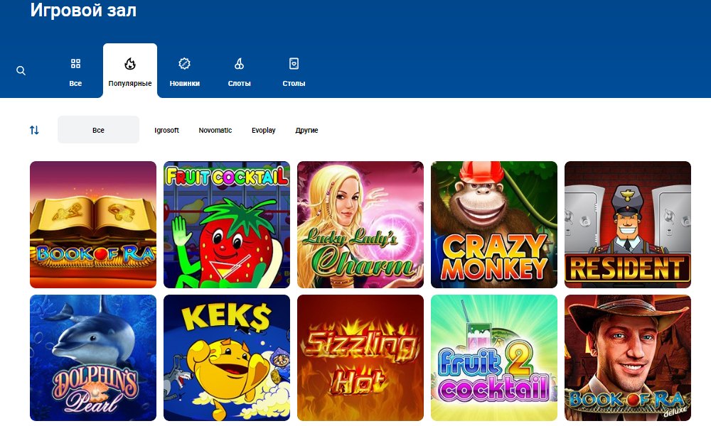Open Lucky Lady's Charm game
The height and width of the screenshot is (426, 711).
pos(360,224)
